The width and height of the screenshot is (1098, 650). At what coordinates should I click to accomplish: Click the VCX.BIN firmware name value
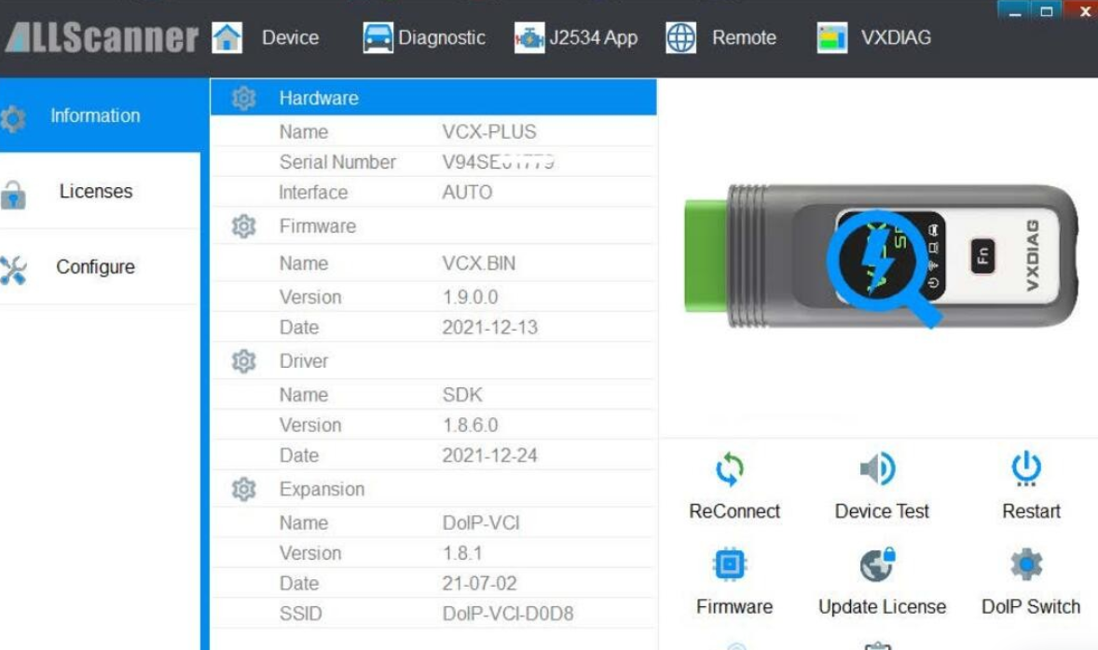[479, 264]
